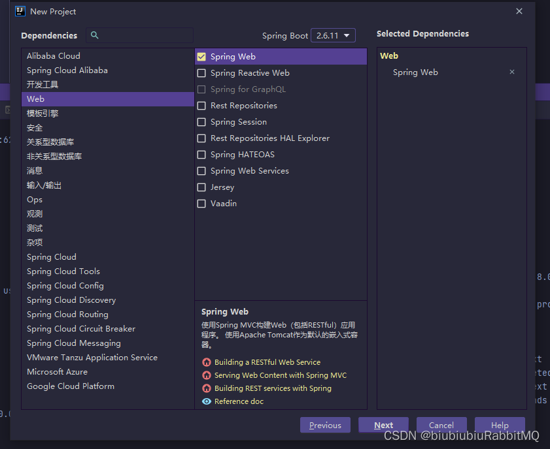Viewport: 550px width, 449px height.
Task: Select the Web category
Action: 108,99
